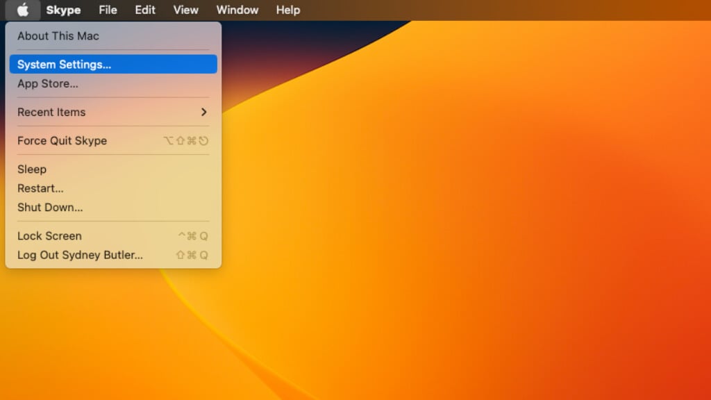Open the File menu
This screenshot has width=711, height=400.
pyautogui.click(x=108, y=10)
